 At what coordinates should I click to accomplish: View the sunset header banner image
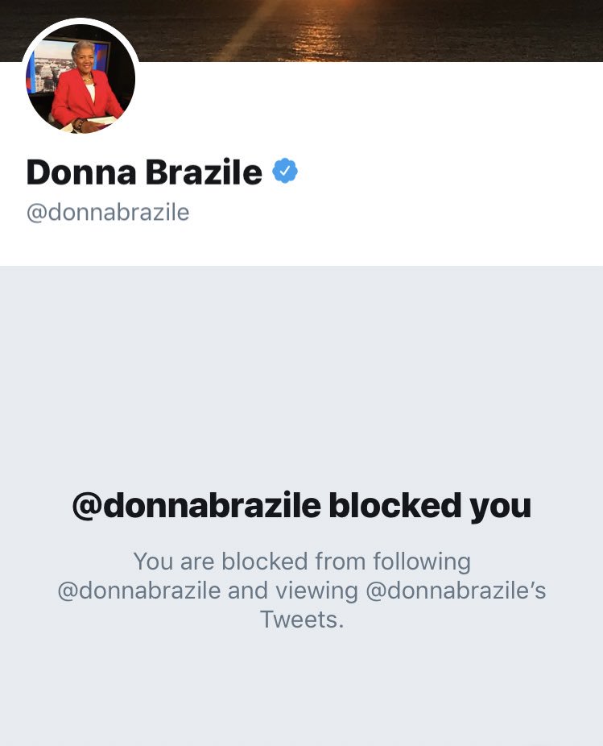(x=301, y=31)
